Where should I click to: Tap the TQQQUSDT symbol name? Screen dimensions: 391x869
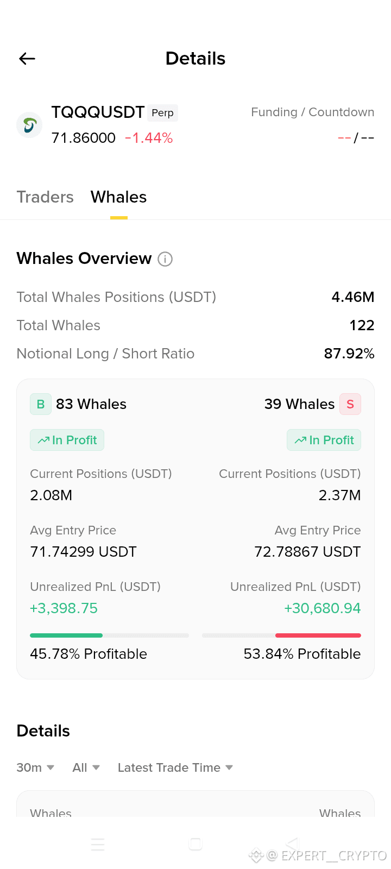tap(98, 112)
